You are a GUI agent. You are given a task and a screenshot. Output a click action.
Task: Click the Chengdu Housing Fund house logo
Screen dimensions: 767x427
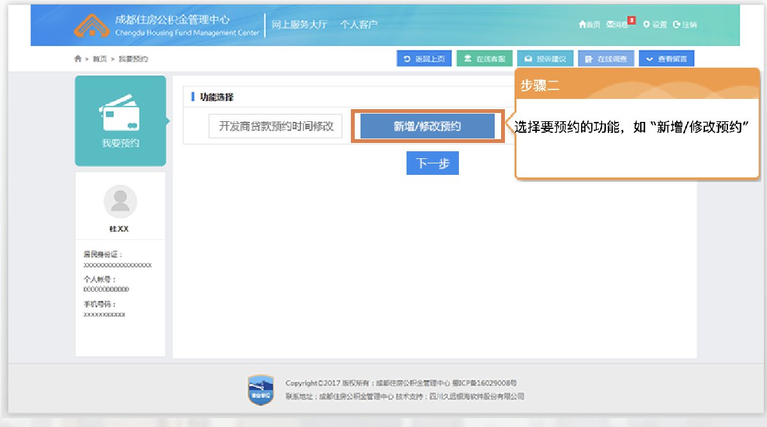point(92,25)
